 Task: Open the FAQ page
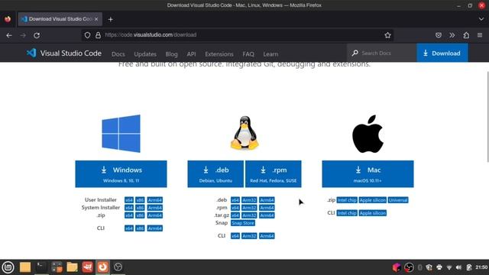click(x=248, y=54)
